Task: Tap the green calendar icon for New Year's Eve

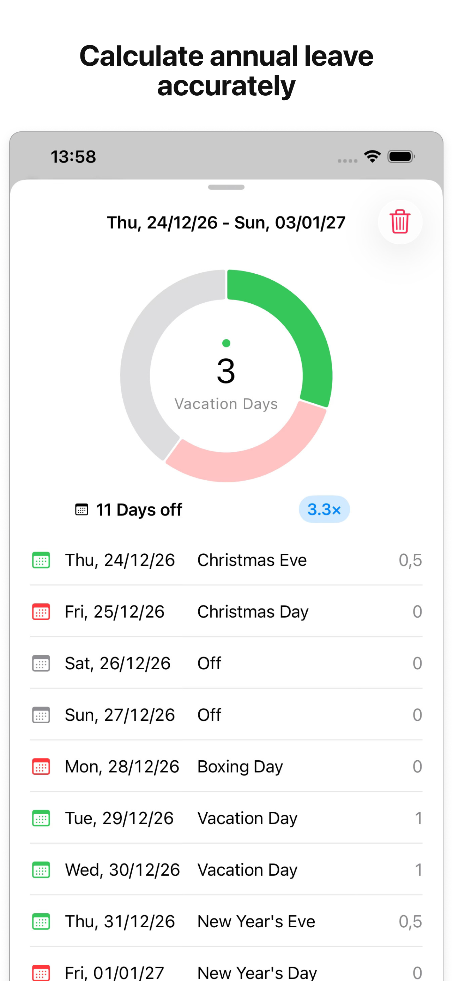Action: tap(41, 922)
